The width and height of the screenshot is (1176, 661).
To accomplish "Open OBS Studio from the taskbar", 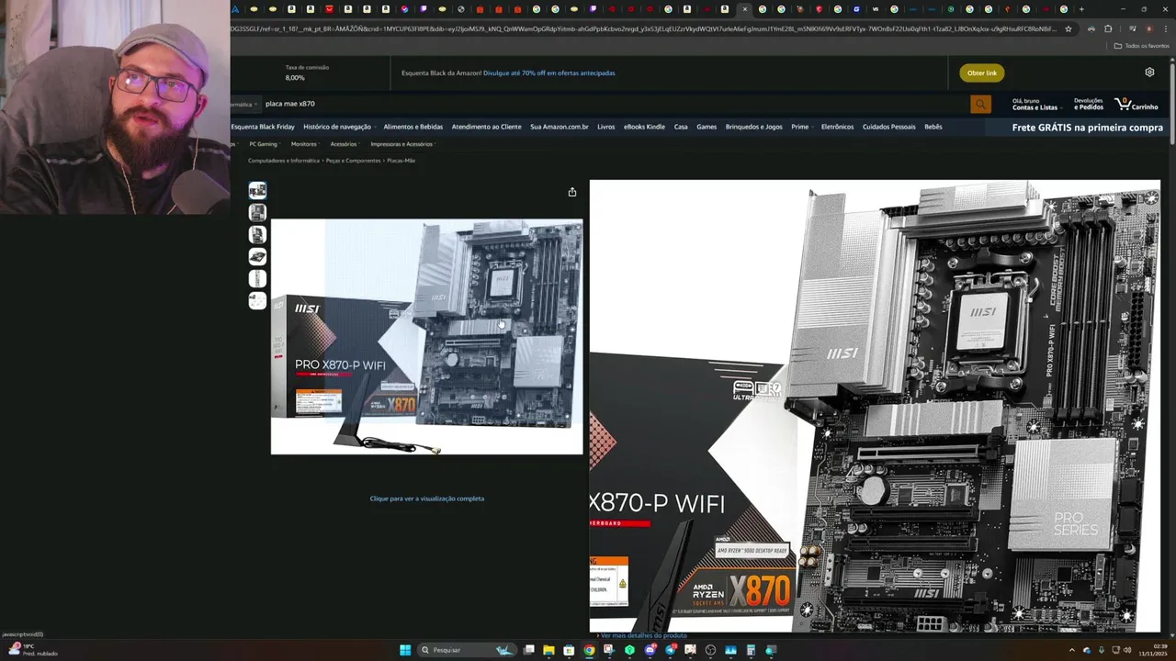I will click(710, 650).
